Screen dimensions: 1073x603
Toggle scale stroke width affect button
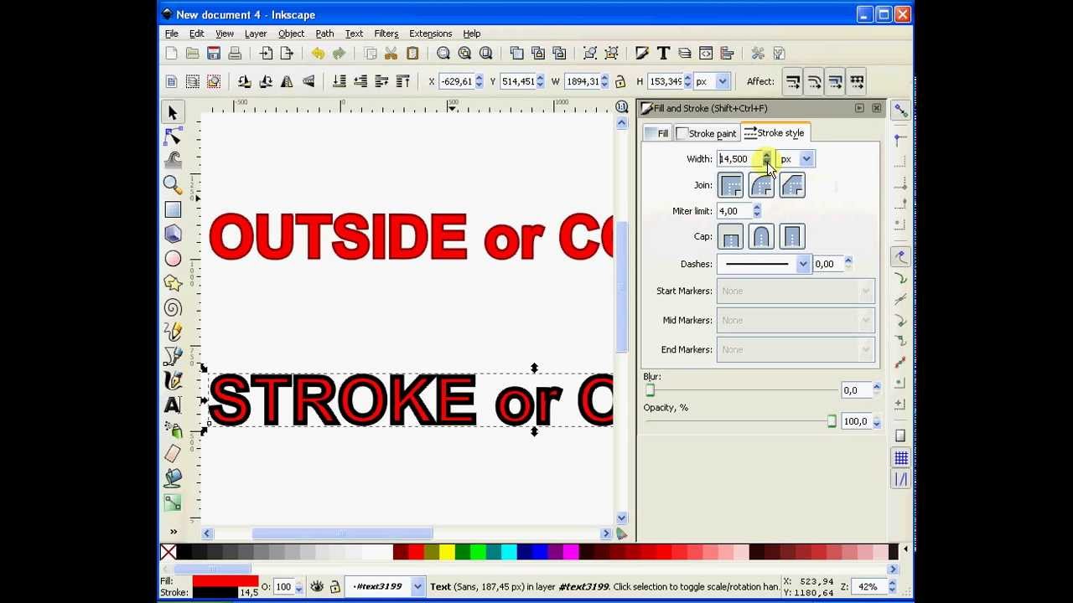click(x=792, y=82)
